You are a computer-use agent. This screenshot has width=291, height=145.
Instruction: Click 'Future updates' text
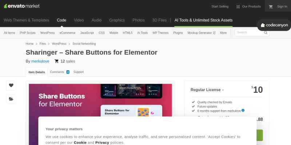click(x=207, y=107)
